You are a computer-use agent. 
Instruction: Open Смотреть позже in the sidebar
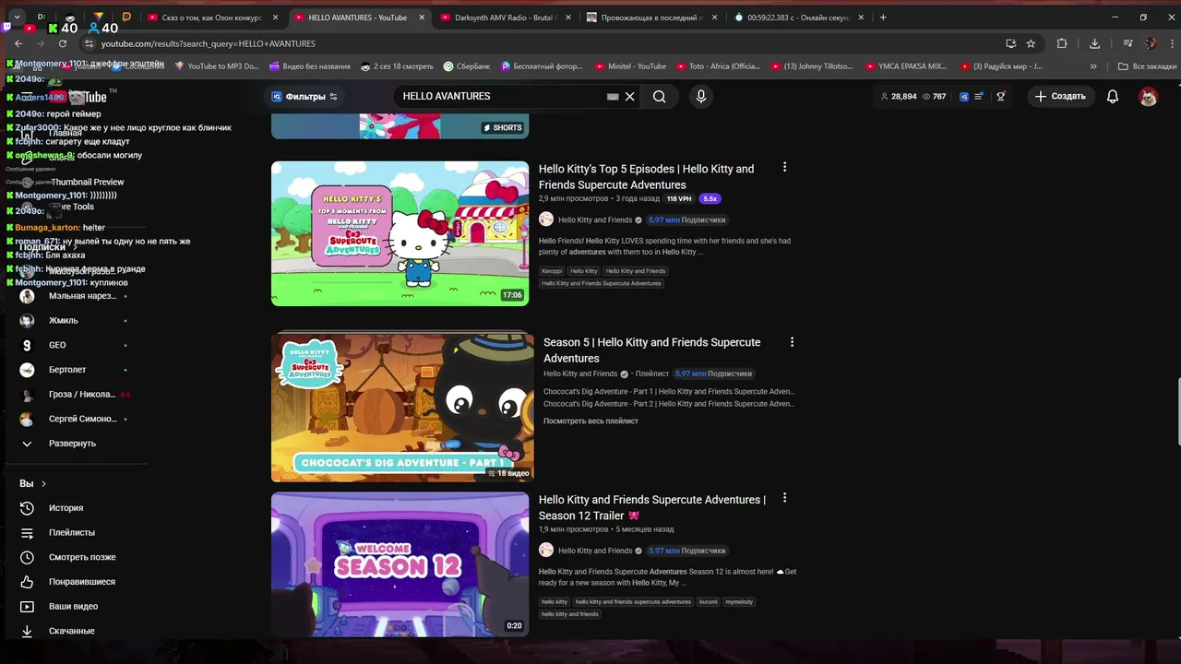[x=82, y=557]
